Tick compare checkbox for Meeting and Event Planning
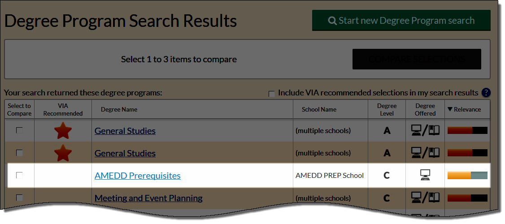 (20, 198)
